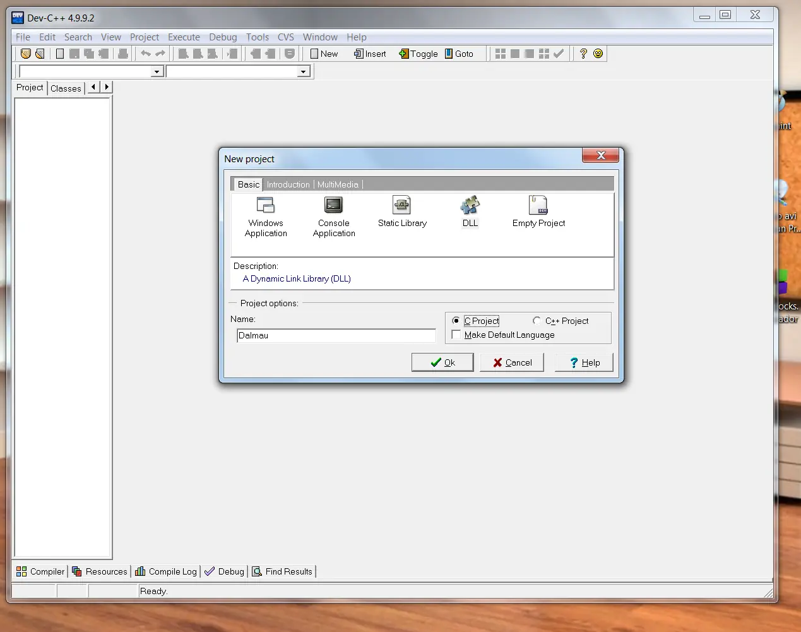Open the Search menu

click(x=78, y=37)
